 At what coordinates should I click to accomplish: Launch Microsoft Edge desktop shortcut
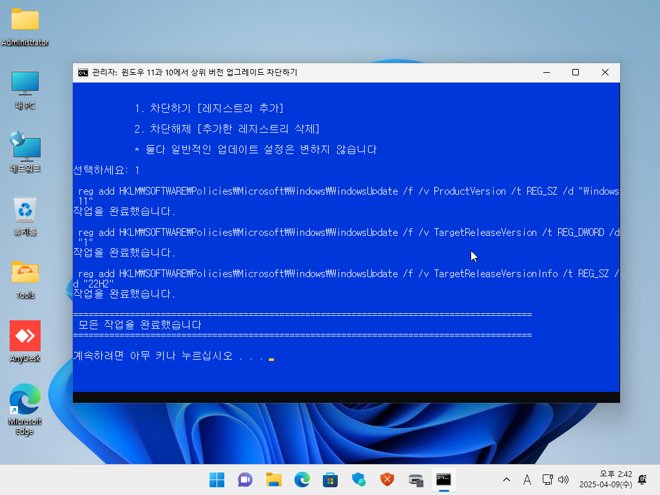coord(25,409)
